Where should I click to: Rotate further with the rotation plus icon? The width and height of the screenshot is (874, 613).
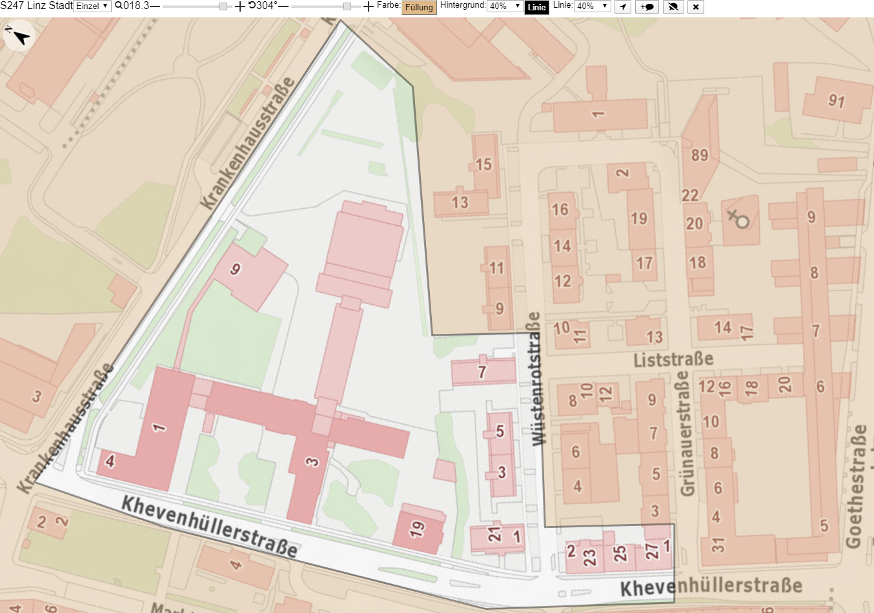tap(369, 6)
